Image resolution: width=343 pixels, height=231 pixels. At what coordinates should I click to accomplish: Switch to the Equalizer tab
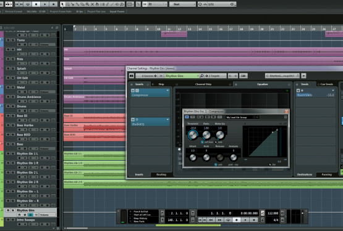click(x=263, y=84)
